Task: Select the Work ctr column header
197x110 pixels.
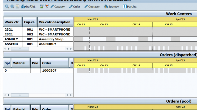Action: coord(13,22)
